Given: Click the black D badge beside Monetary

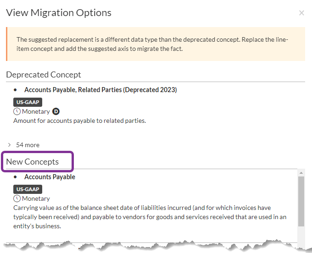Looking at the screenshot, I should [56, 111].
